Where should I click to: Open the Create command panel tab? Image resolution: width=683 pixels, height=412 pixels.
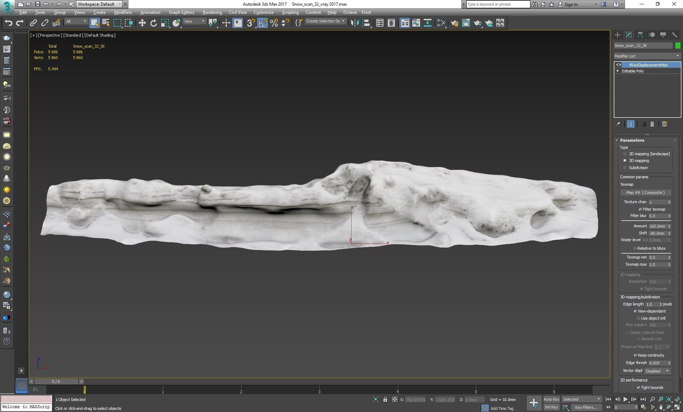617,34
